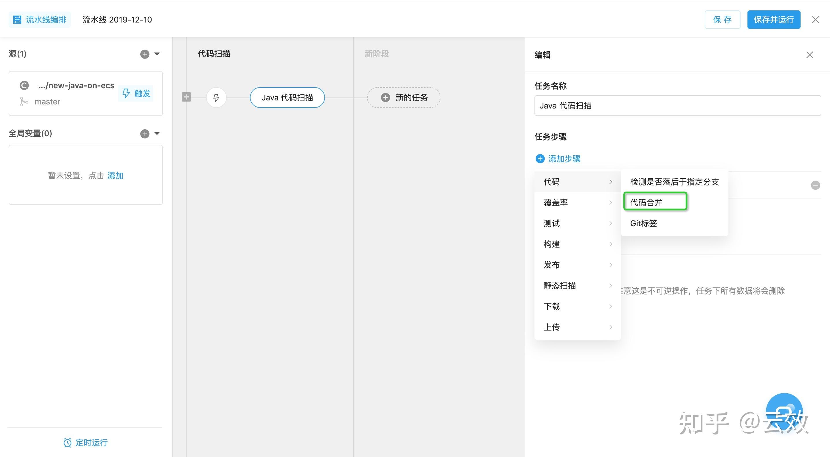Click the 触发 trigger icon on the source card
The height and width of the screenshot is (457, 830).
[126, 93]
